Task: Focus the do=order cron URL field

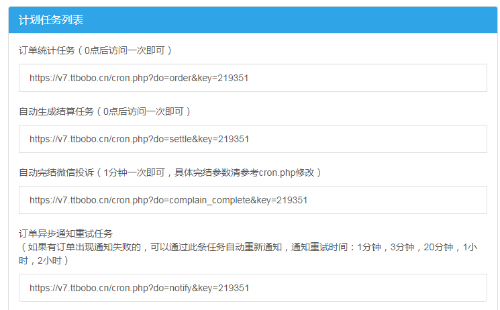Action: 252,78
